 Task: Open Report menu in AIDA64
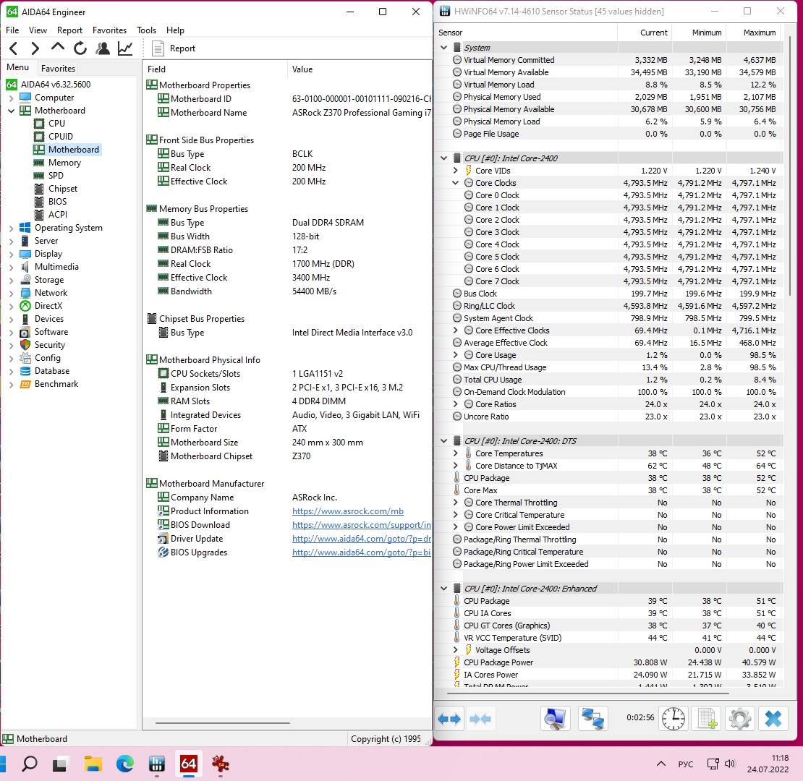tap(69, 30)
